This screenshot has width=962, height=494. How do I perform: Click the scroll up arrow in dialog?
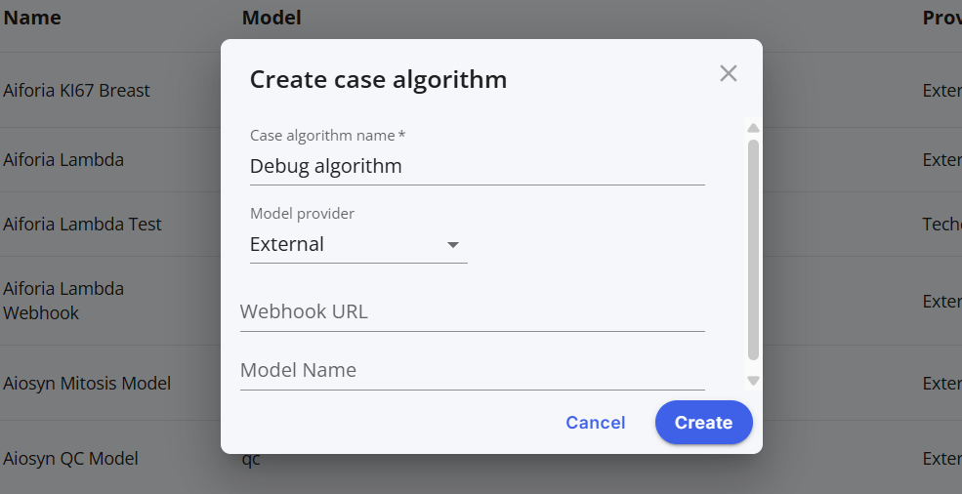(x=753, y=128)
